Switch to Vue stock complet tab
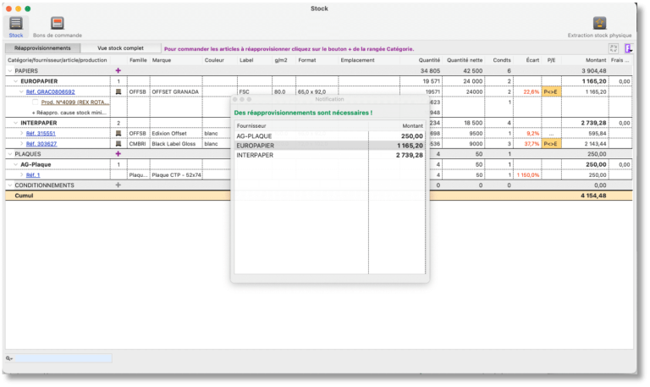The width and height of the screenshot is (650, 387). [x=120, y=49]
